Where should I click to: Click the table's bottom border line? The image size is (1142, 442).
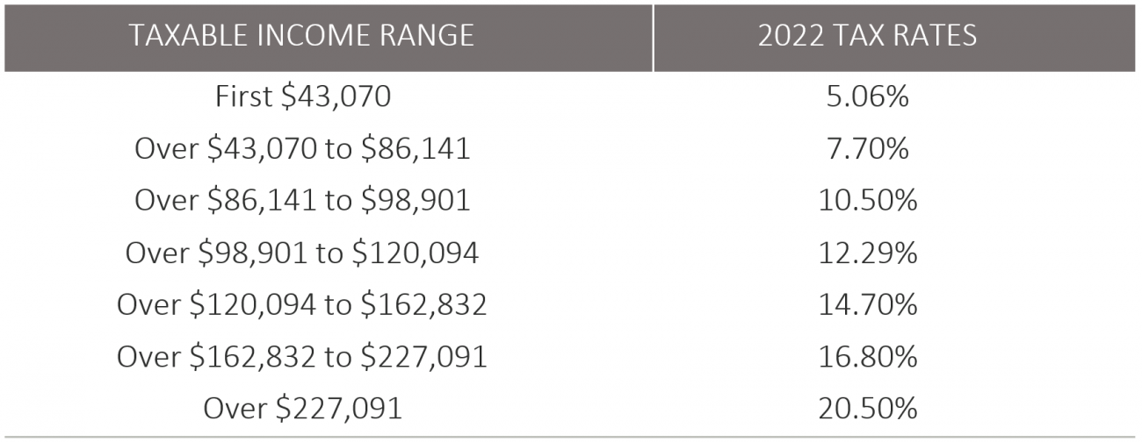click(571, 436)
